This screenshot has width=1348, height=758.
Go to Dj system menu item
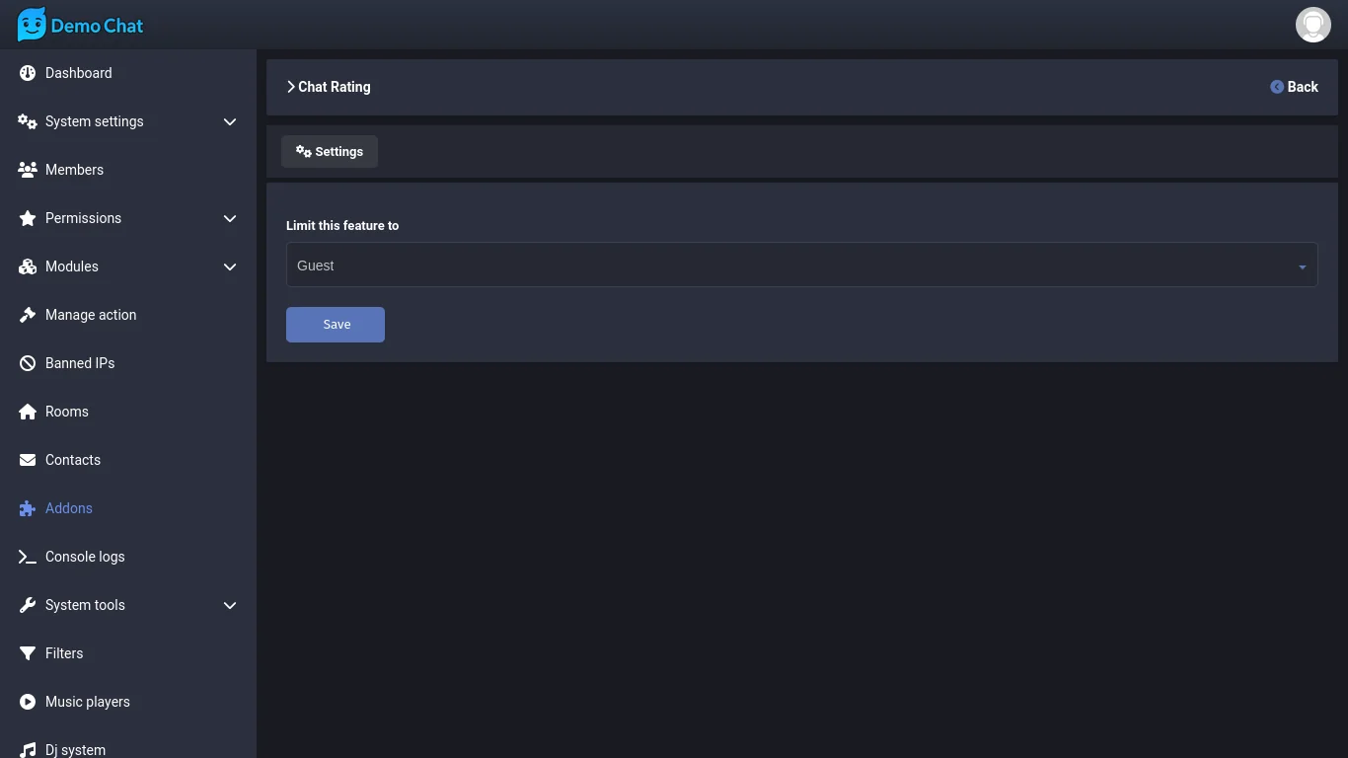(75, 749)
